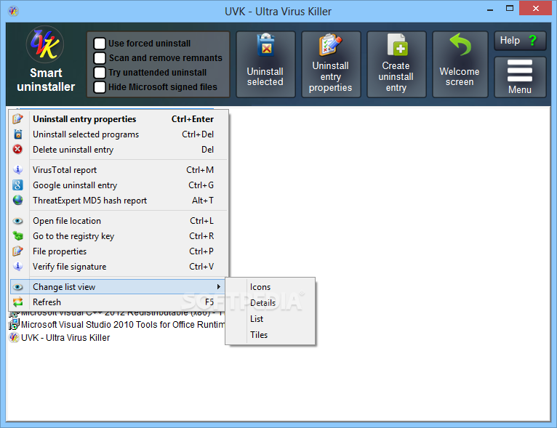Switch list view to Tiles
This screenshot has height=428, width=557.
(271, 335)
